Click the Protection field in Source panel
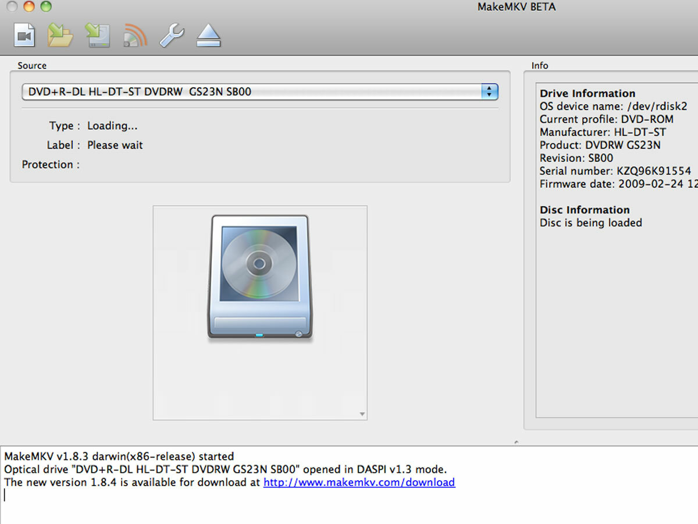 tap(51, 164)
